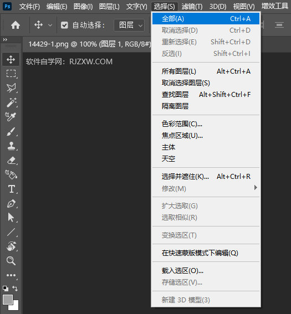Screen dimensions: 291x314
Task: Reset default foreground and background colors
Action: [6, 289]
